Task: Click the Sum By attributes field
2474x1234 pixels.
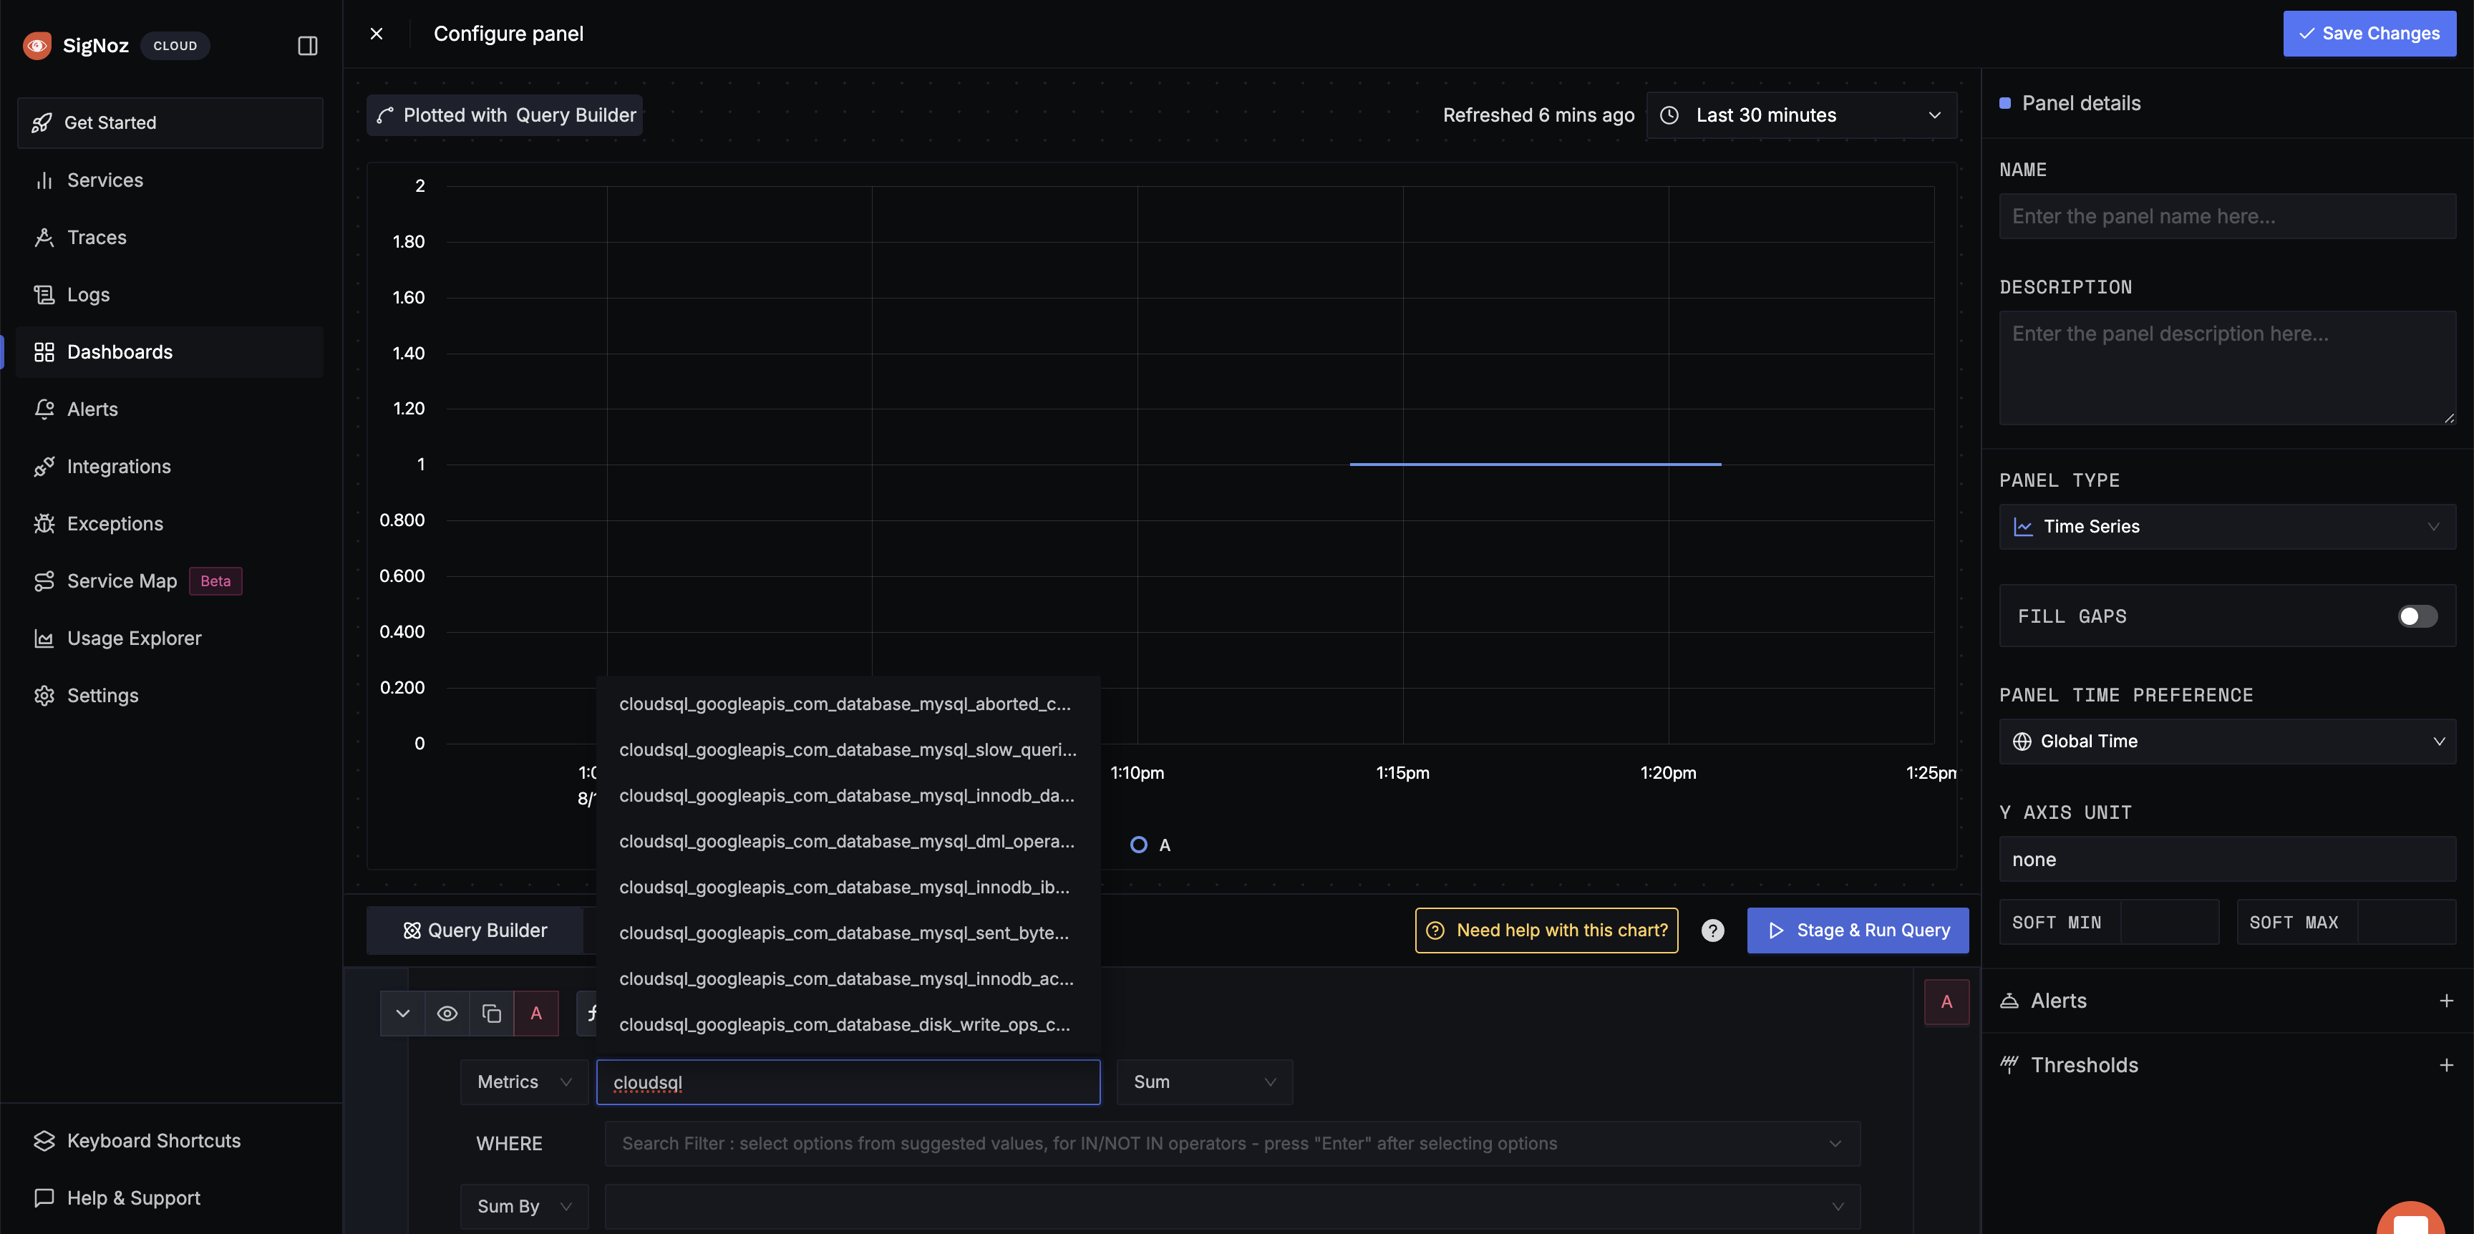Action: pos(1232,1206)
